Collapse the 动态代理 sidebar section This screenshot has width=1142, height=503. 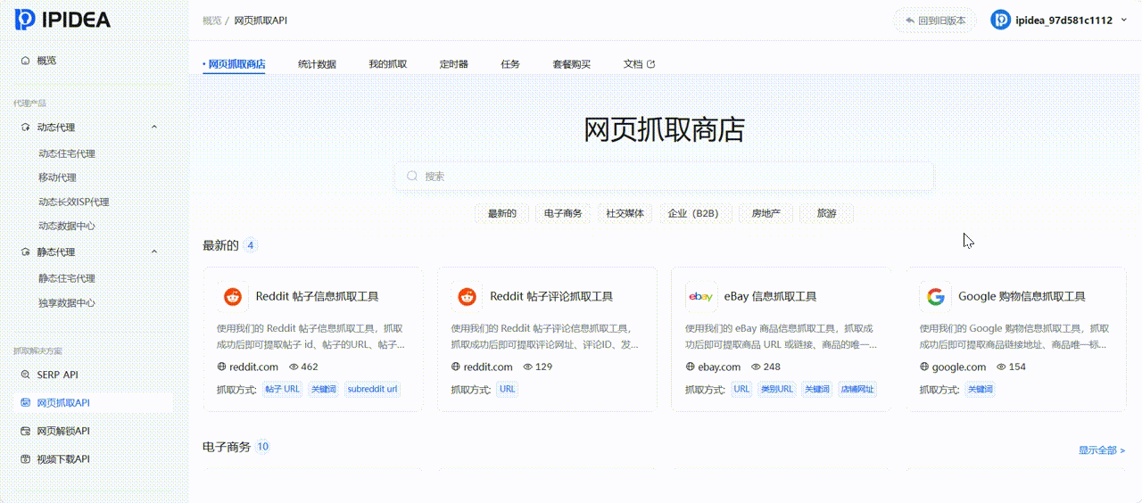(153, 128)
